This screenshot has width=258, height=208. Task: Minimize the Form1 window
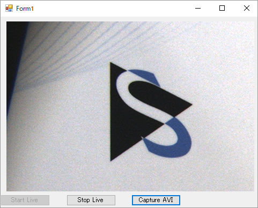(x=198, y=8)
